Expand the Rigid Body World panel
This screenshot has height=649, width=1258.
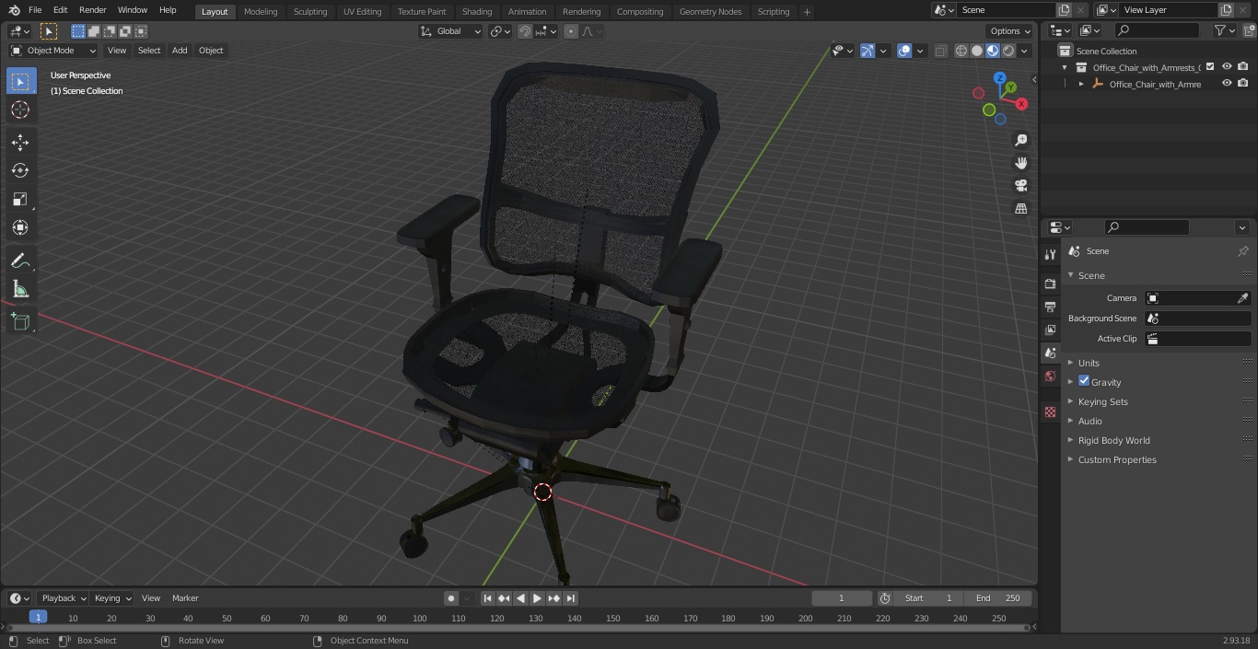1113,440
